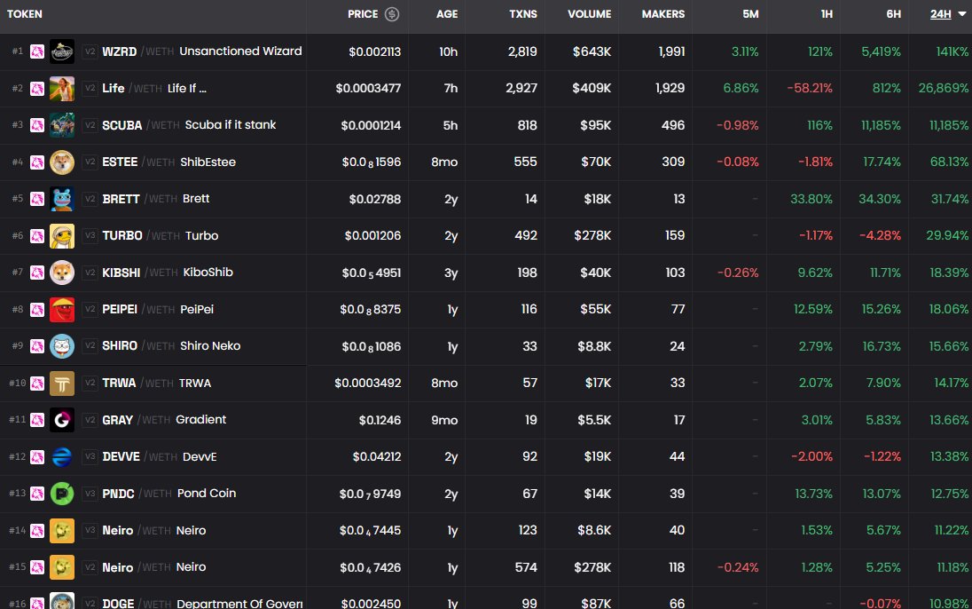Click V2 badge in WZRD row
The image size is (972, 609).
coord(90,51)
